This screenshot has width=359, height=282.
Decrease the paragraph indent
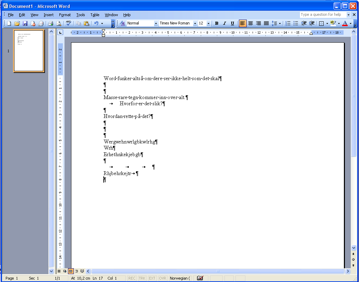(x=304, y=23)
